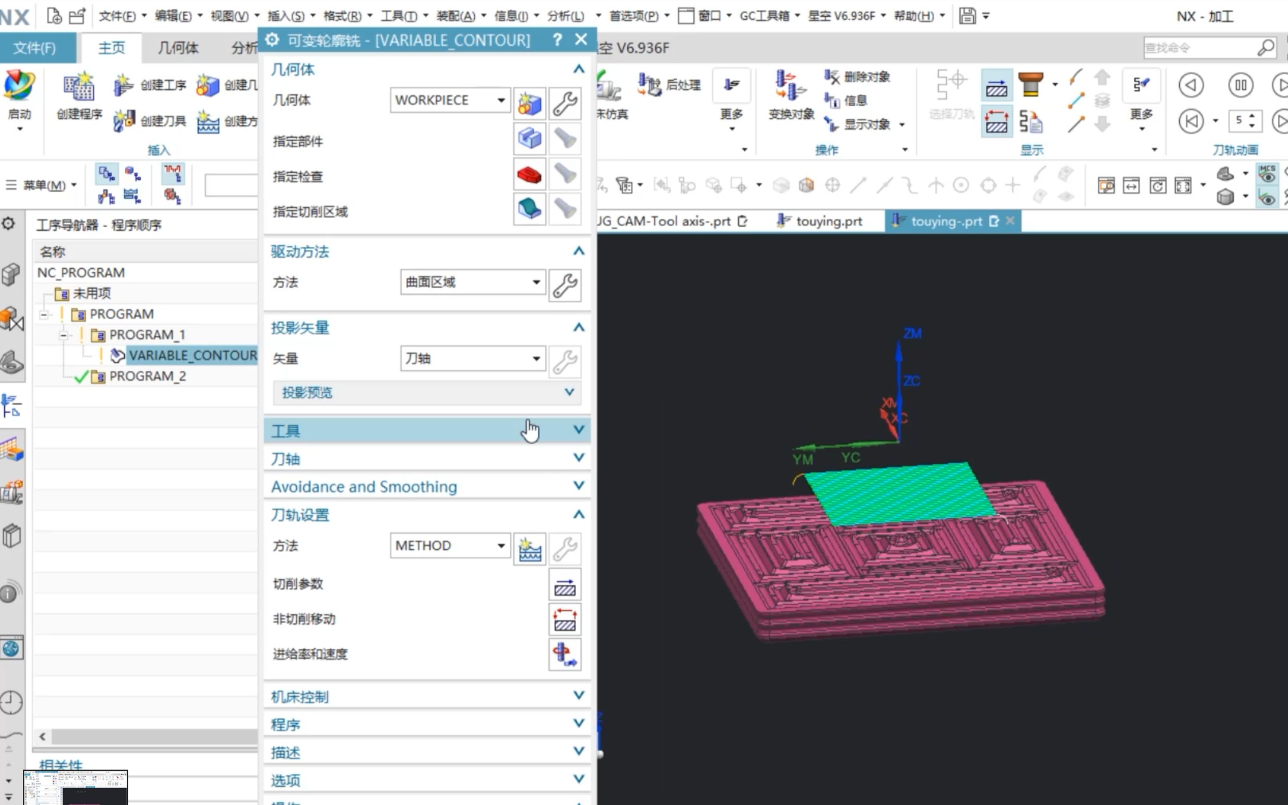Collapse the PROGRAM_1 tree node
The width and height of the screenshot is (1288, 805).
[x=63, y=335]
